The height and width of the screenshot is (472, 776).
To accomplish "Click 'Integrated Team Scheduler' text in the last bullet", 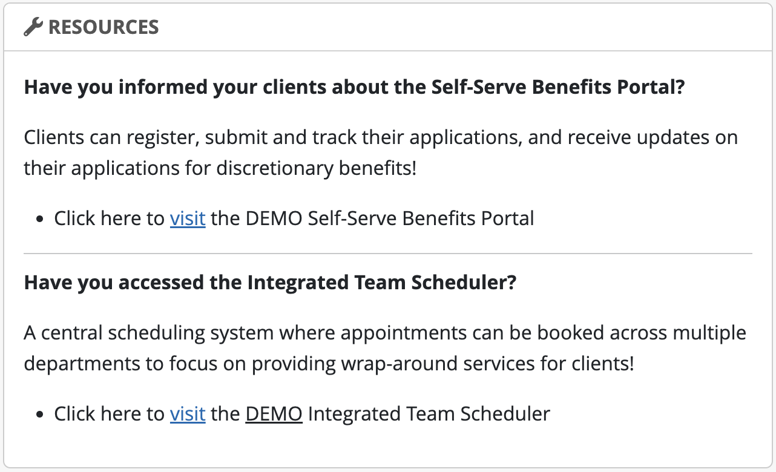I will tap(429, 414).
